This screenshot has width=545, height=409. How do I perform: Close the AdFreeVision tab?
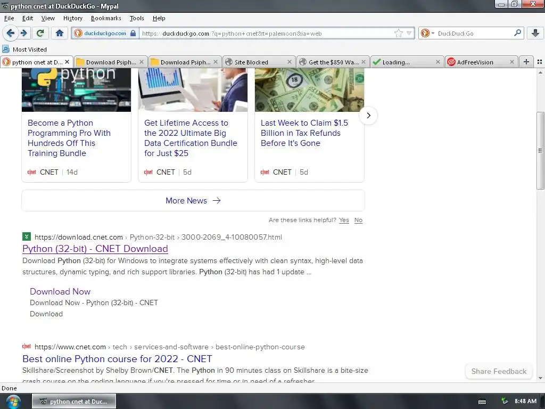click(512, 62)
